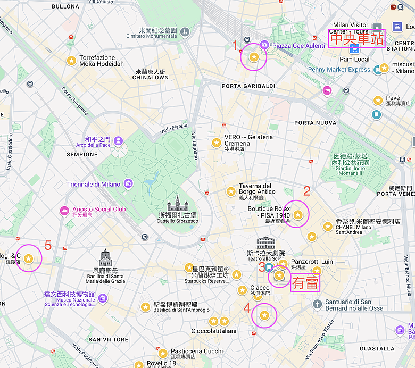Image resolution: width=415 pixels, height=368 pixels.
Task: Click the saved star pin below Piazza Gae Aulenti
Action: tap(254, 56)
